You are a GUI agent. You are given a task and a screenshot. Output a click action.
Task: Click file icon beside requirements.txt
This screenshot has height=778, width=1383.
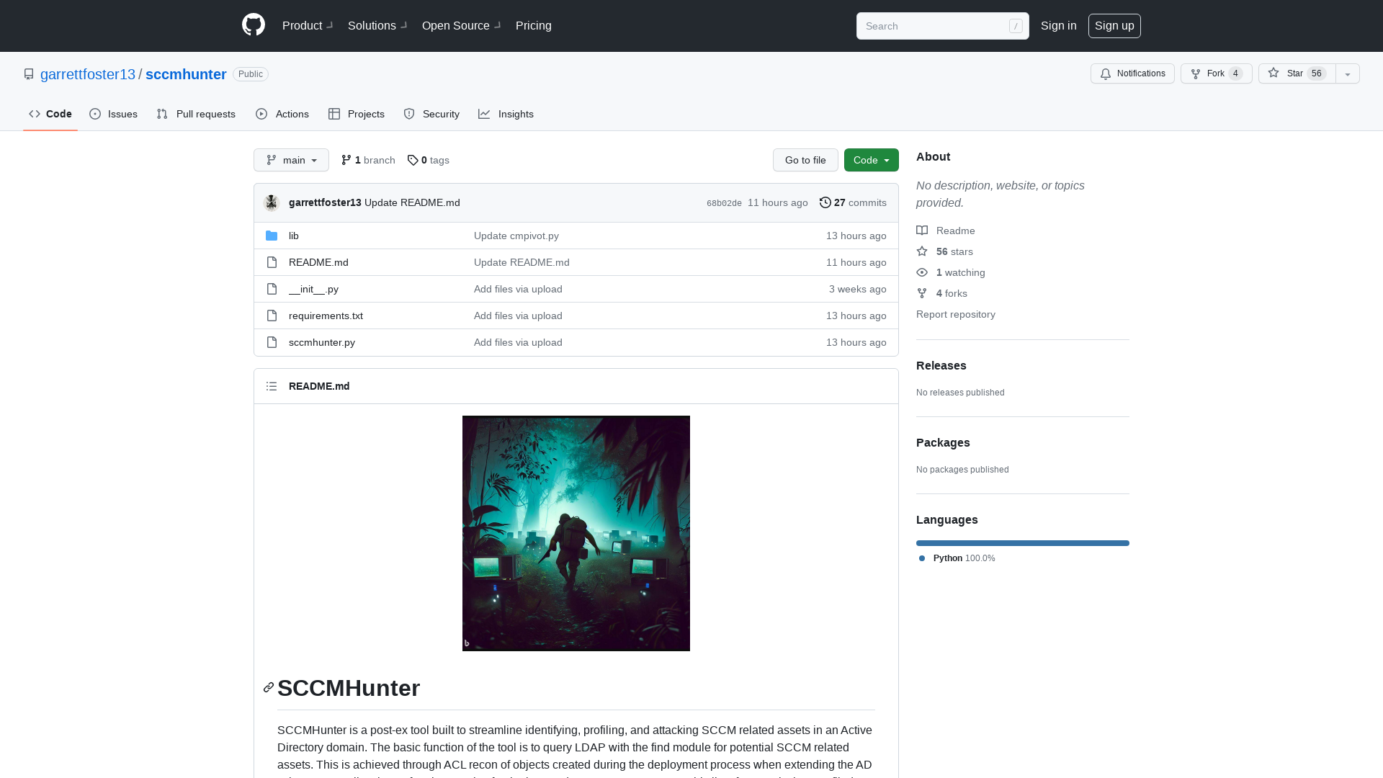[x=272, y=316]
